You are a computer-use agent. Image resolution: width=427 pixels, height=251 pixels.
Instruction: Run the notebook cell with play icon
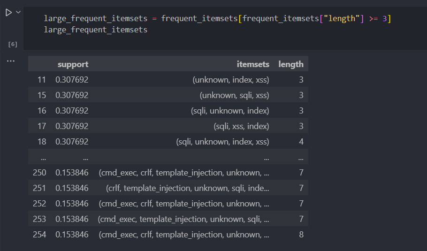8,13
